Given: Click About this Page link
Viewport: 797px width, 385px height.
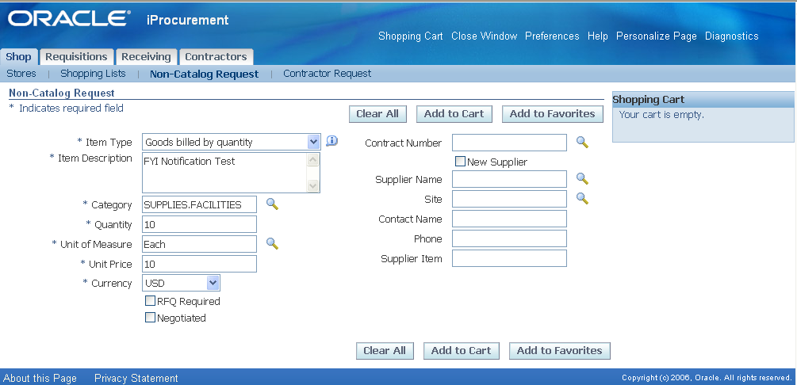Looking at the screenshot, I should point(40,378).
